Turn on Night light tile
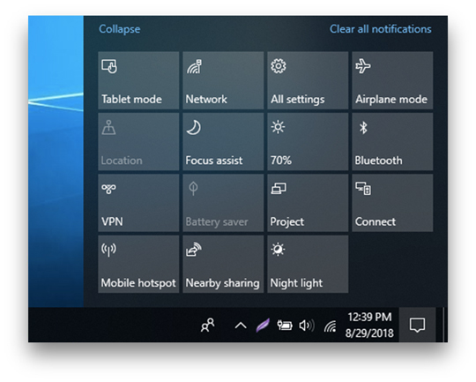 coord(308,264)
